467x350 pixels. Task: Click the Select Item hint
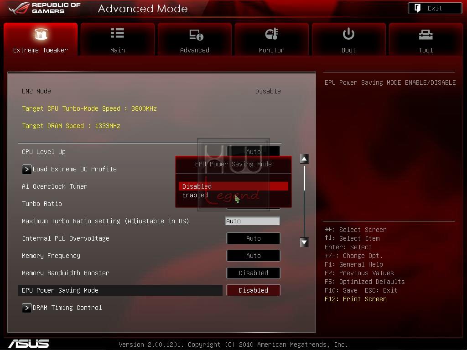coord(352,238)
